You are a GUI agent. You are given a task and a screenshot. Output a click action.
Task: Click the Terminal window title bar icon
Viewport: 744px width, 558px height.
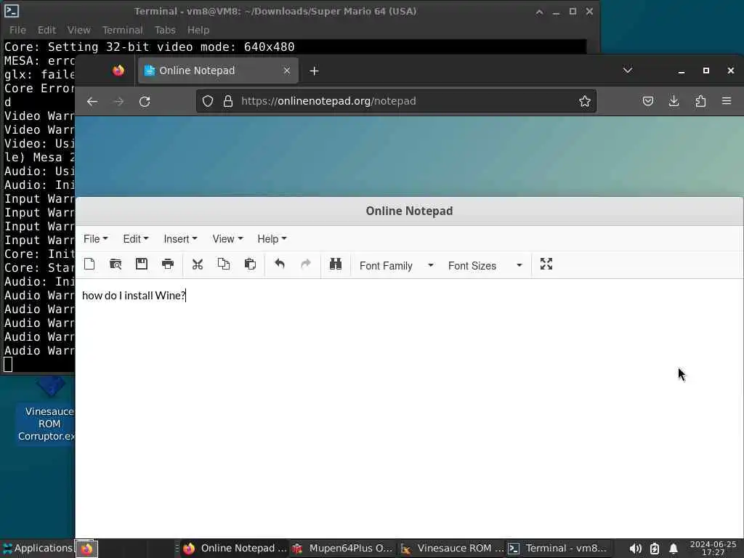click(x=12, y=11)
